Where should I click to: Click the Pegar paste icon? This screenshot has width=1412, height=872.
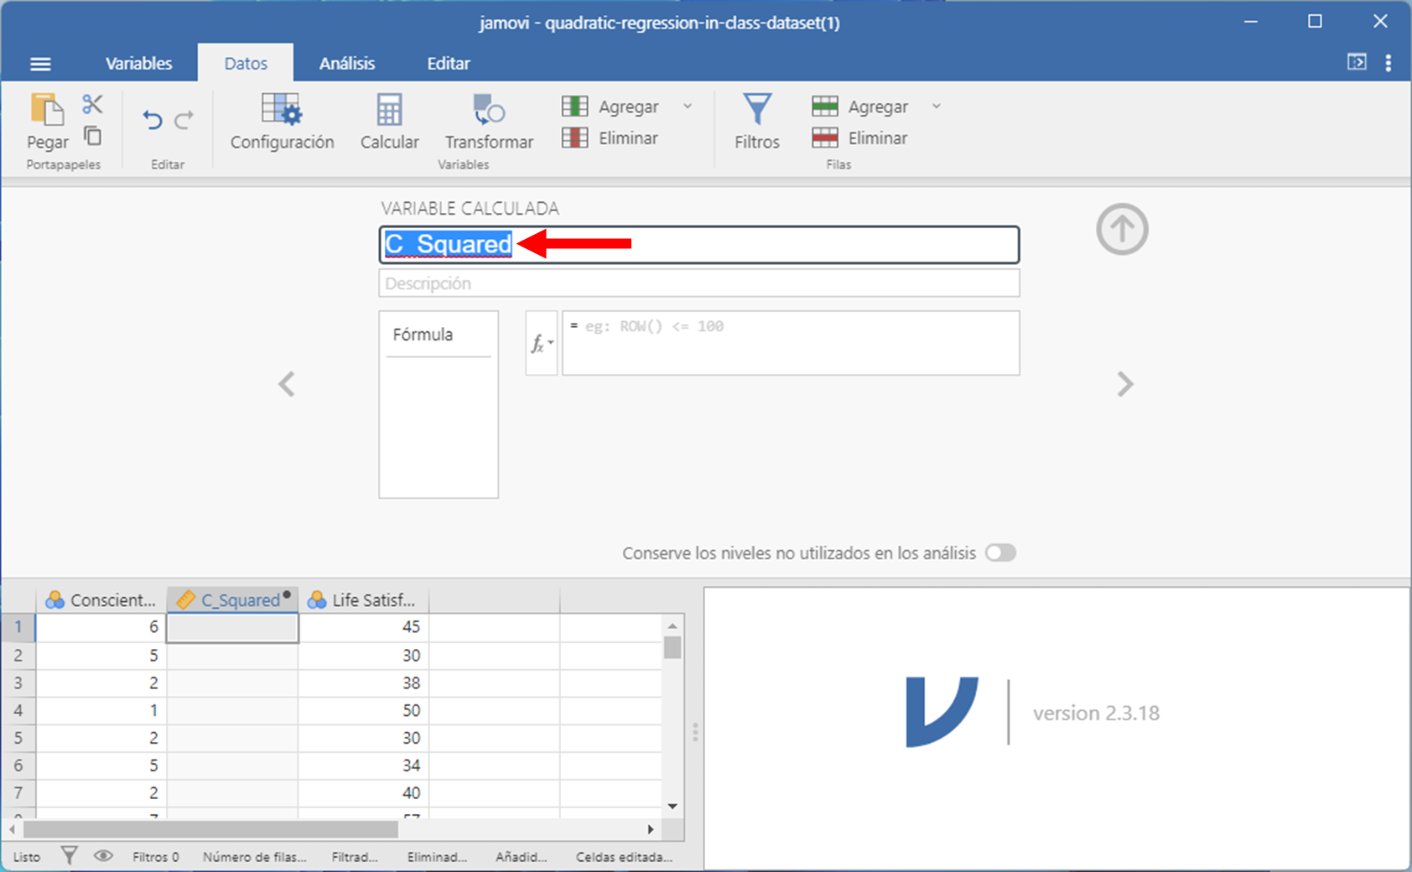point(47,111)
